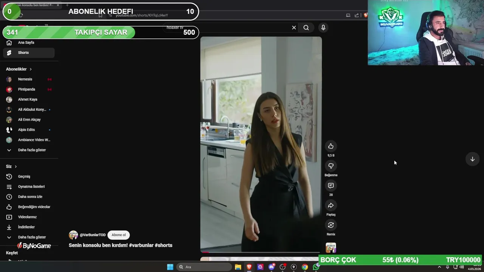Subscribe with the Abone ol button
Image resolution: width=484 pixels, height=272 pixels.
coord(119,235)
